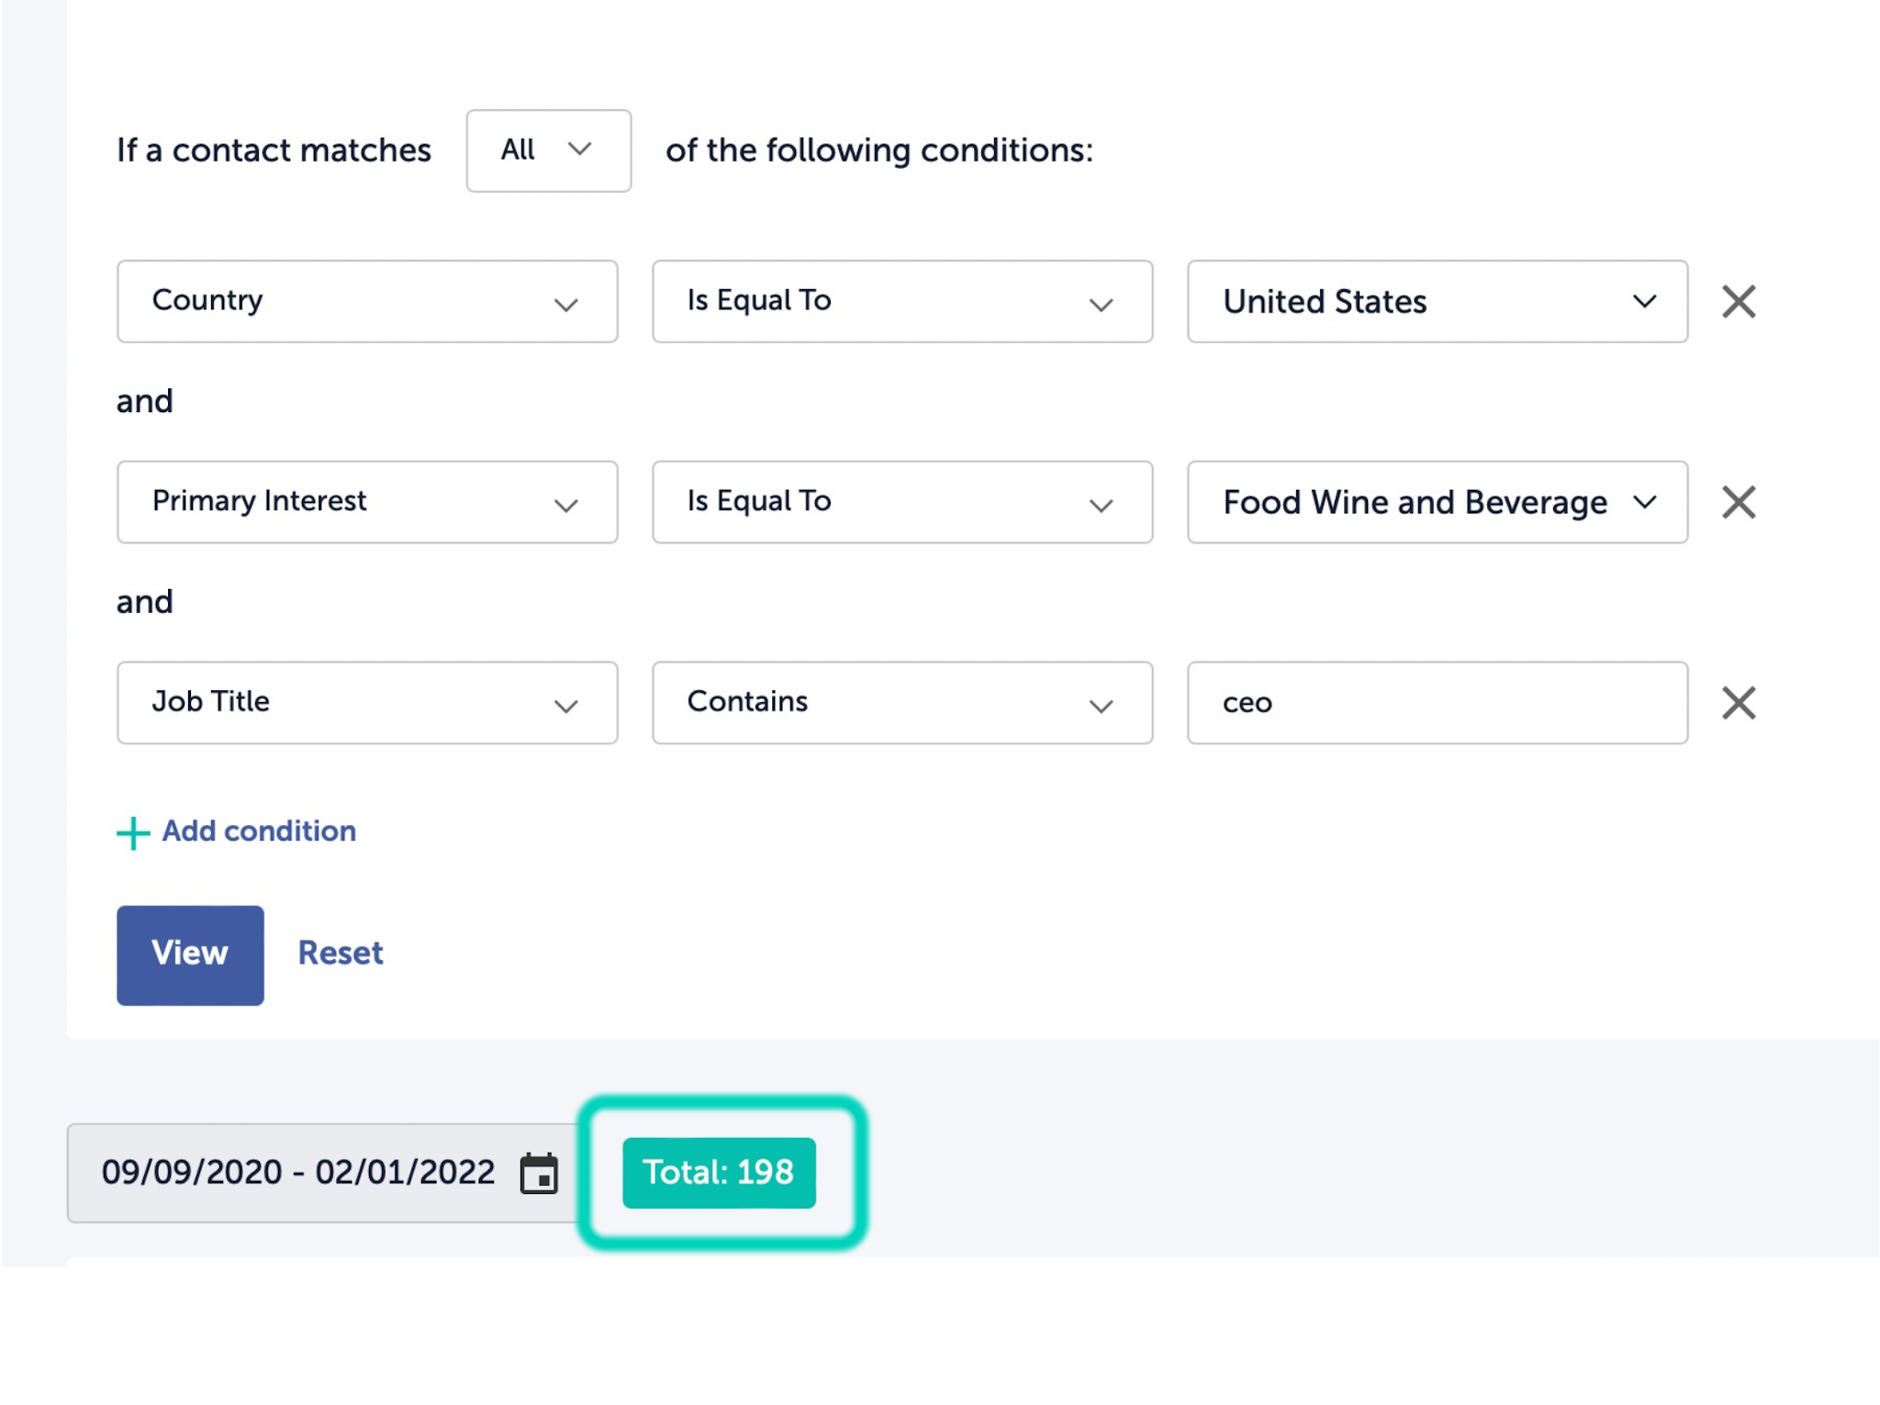
Task: Click the plus icon beside Add condition
Action: pyautogui.click(x=133, y=832)
